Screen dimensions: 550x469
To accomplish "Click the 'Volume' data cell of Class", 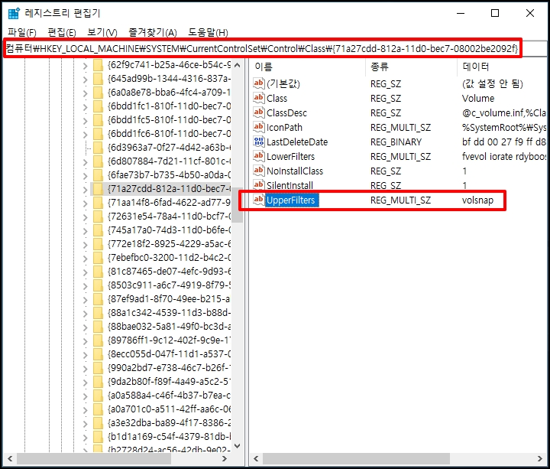I will [x=478, y=98].
